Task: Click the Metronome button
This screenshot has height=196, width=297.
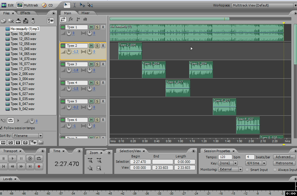Action: click(x=284, y=163)
